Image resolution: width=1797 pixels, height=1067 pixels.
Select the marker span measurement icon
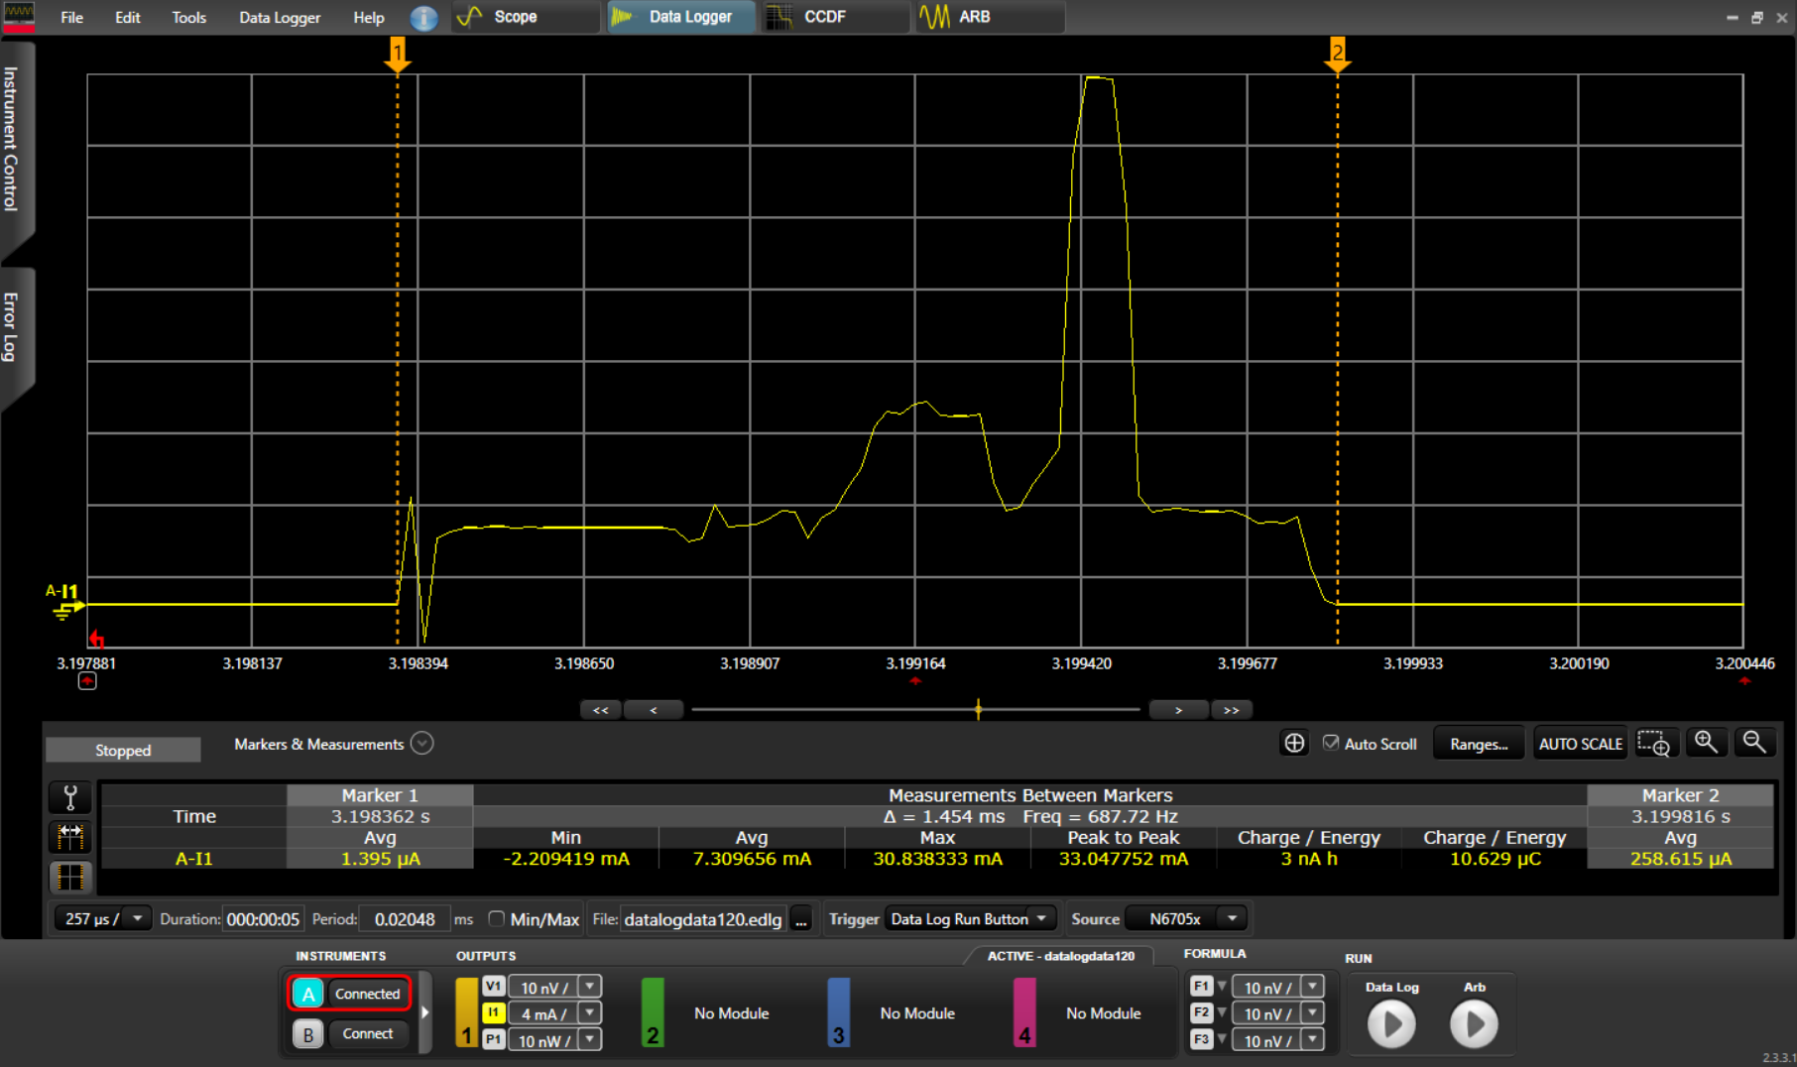[x=70, y=838]
